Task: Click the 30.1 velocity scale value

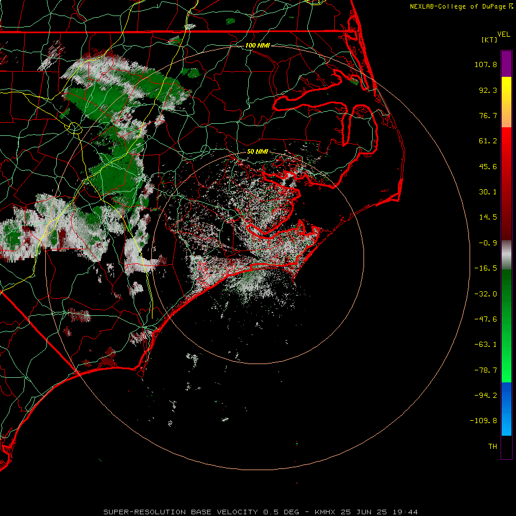Action: pyautogui.click(x=488, y=192)
